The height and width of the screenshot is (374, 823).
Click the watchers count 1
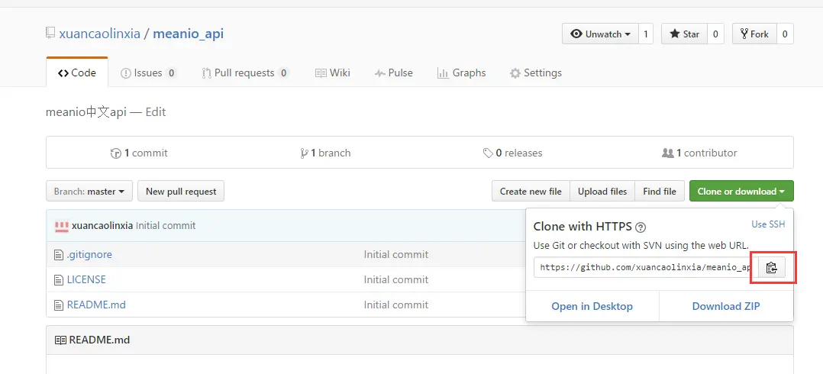click(646, 34)
